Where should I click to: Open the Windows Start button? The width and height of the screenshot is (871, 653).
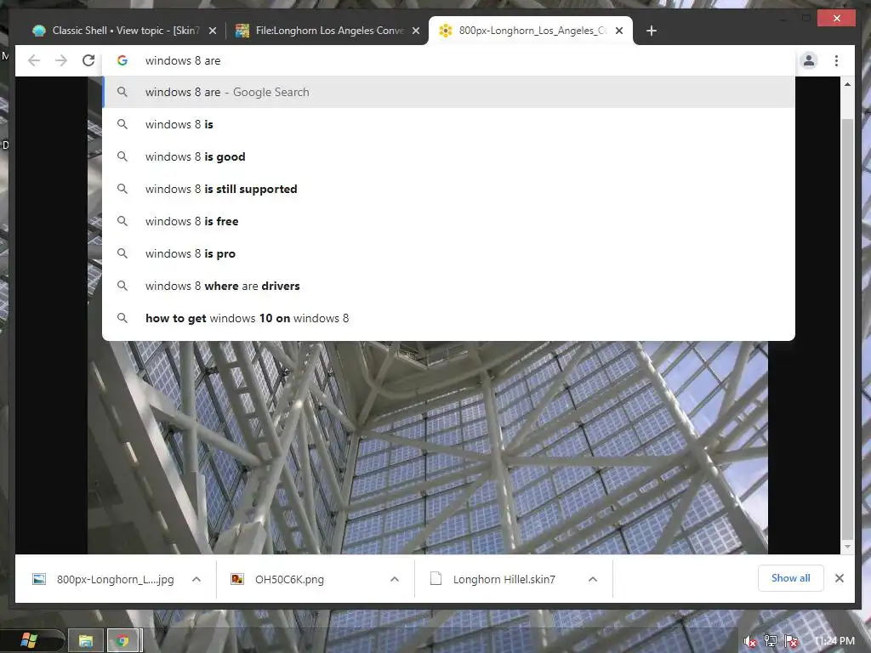(29, 640)
